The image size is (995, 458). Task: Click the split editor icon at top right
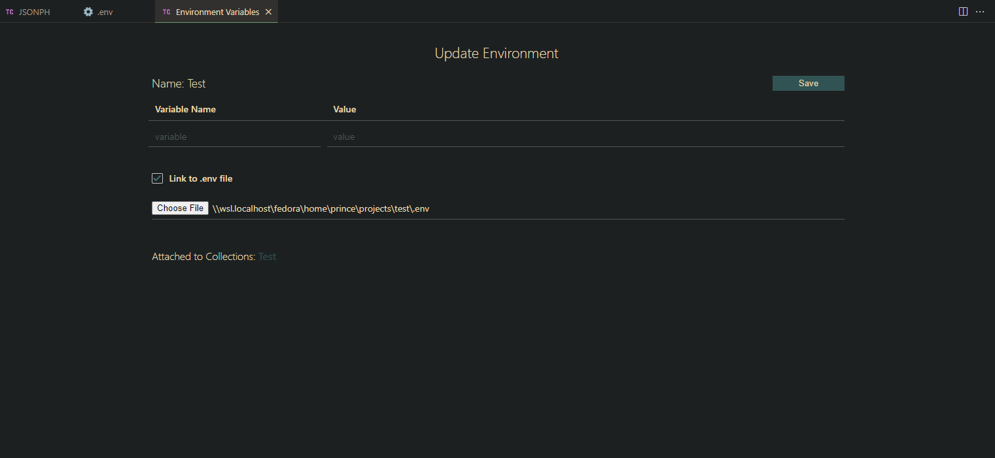tap(962, 11)
